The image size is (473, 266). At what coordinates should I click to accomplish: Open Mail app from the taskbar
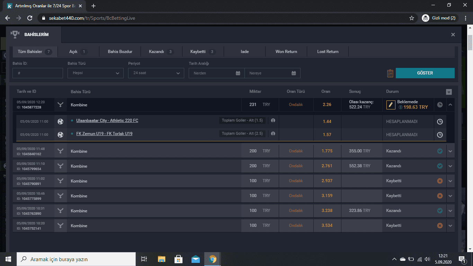196,259
